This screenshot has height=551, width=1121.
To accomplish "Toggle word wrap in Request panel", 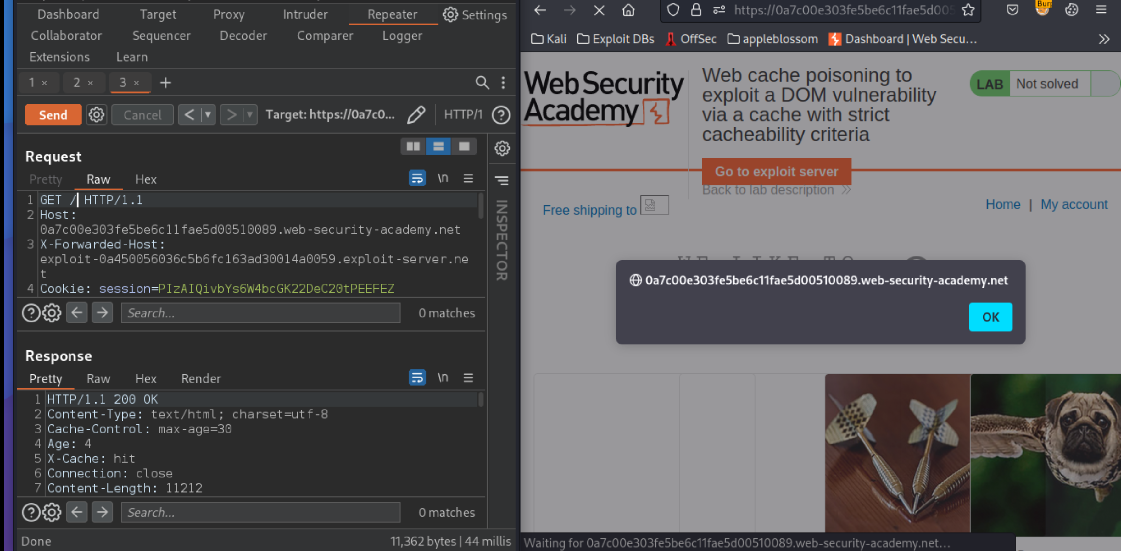I will coord(417,178).
